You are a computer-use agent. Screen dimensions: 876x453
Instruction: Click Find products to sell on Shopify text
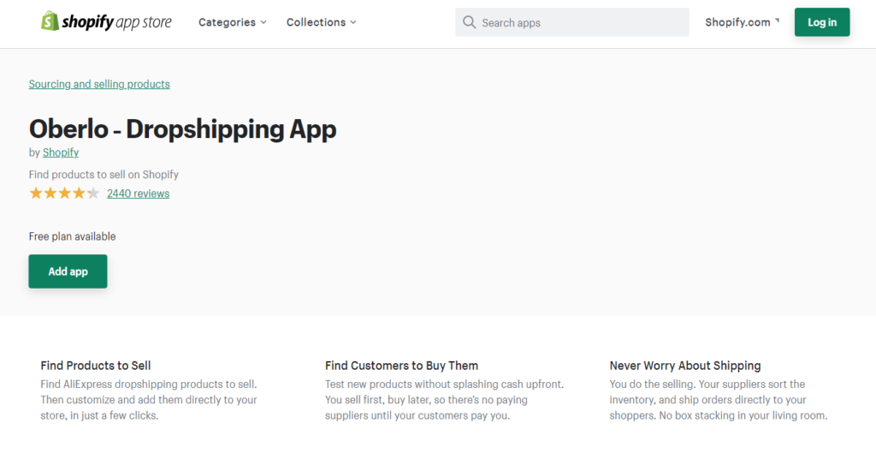[104, 175]
